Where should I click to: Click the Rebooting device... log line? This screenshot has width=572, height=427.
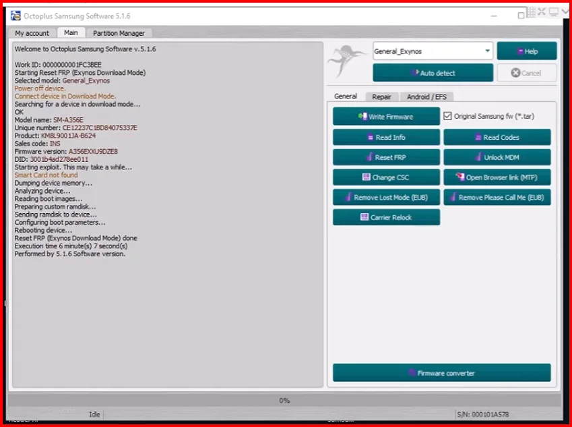click(43, 230)
